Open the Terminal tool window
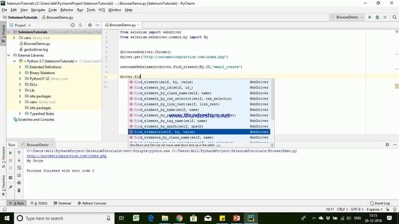This screenshot has width=399, height=224. pyautogui.click(x=62, y=203)
